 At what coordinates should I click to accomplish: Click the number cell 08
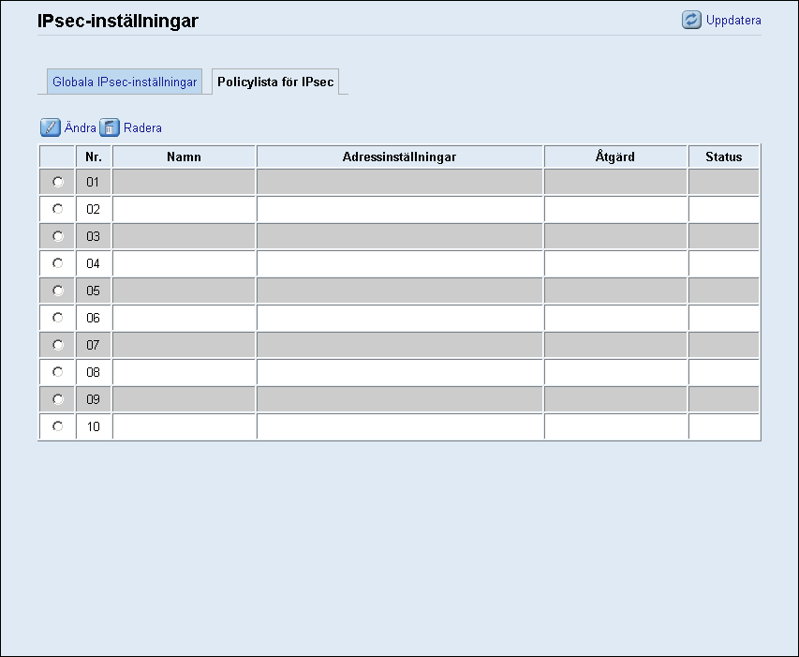click(94, 372)
